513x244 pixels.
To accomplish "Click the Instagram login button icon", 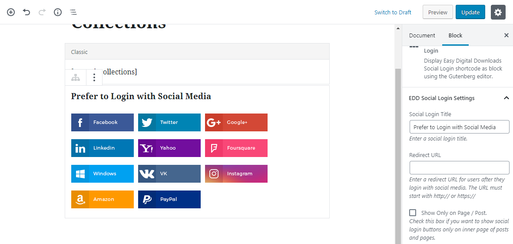I will click(214, 174).
